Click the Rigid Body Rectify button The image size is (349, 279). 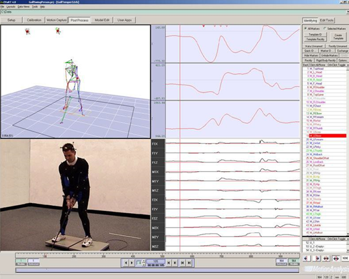pos(326,61)
